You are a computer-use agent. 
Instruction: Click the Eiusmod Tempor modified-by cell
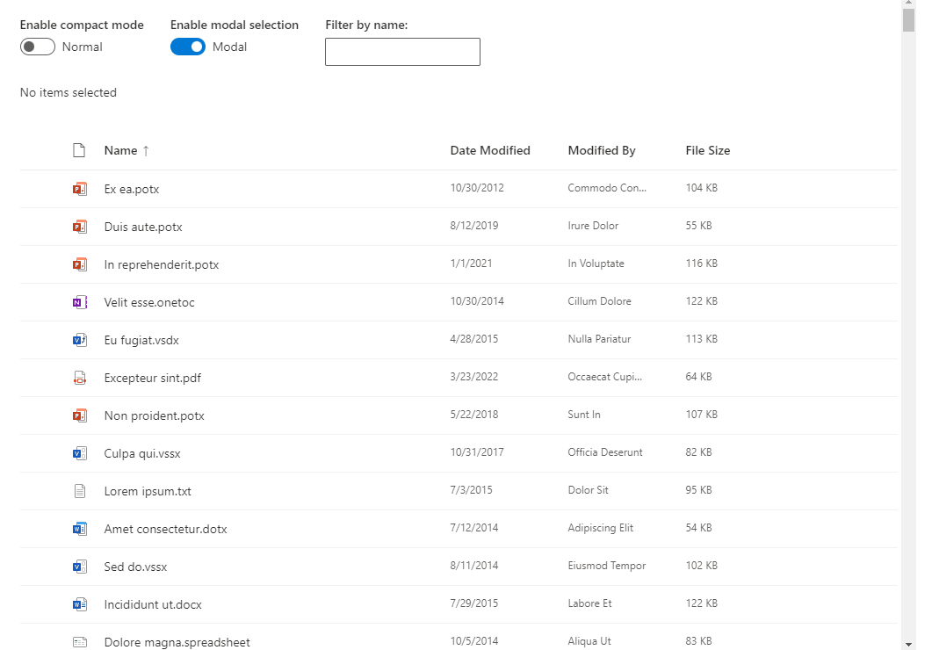pyautogui.click(x=606, y=566)
